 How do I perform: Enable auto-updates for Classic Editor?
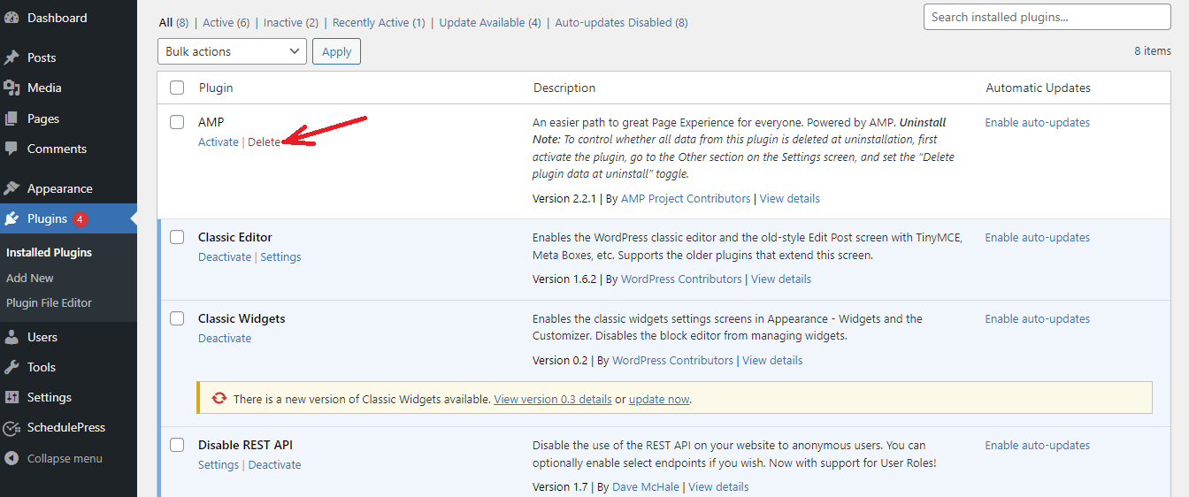pos(1038,237)
